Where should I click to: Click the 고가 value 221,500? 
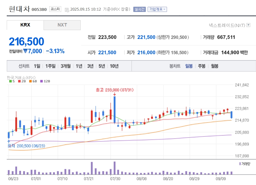point(146,37)
